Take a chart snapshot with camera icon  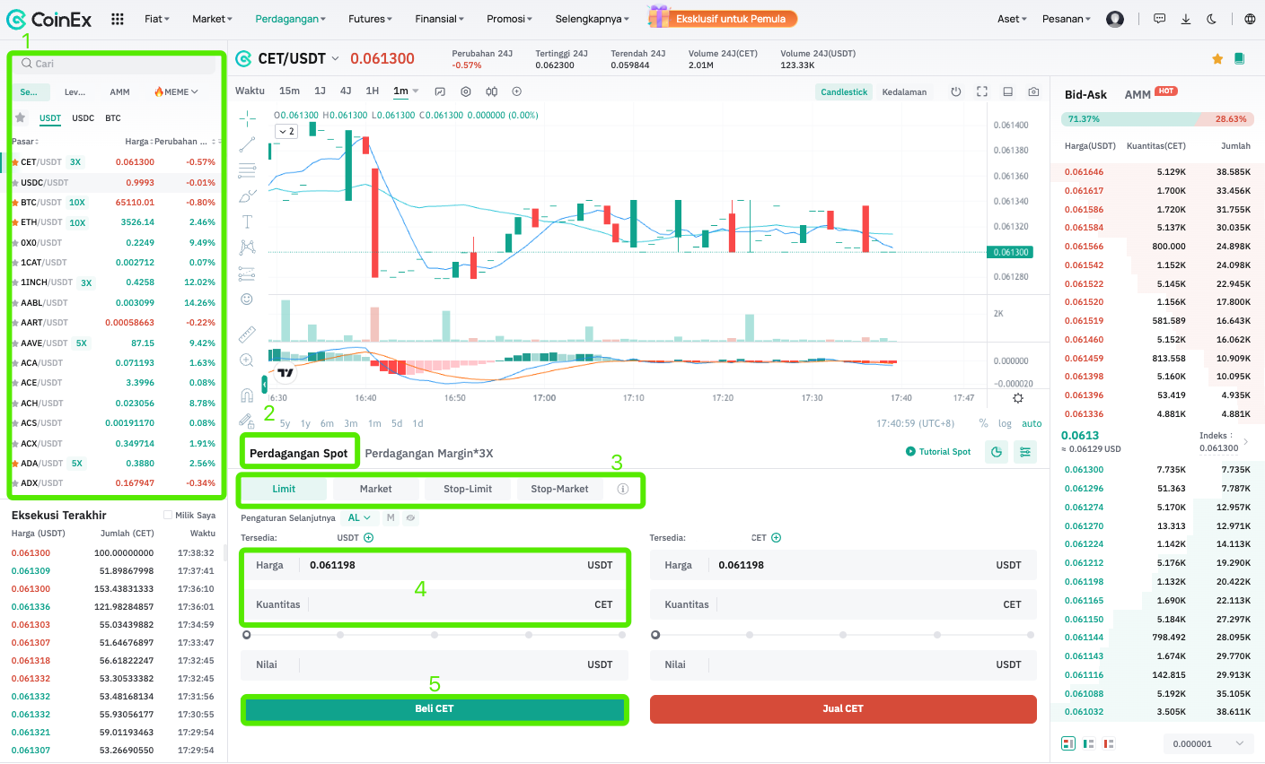(x=1034, y=91)
